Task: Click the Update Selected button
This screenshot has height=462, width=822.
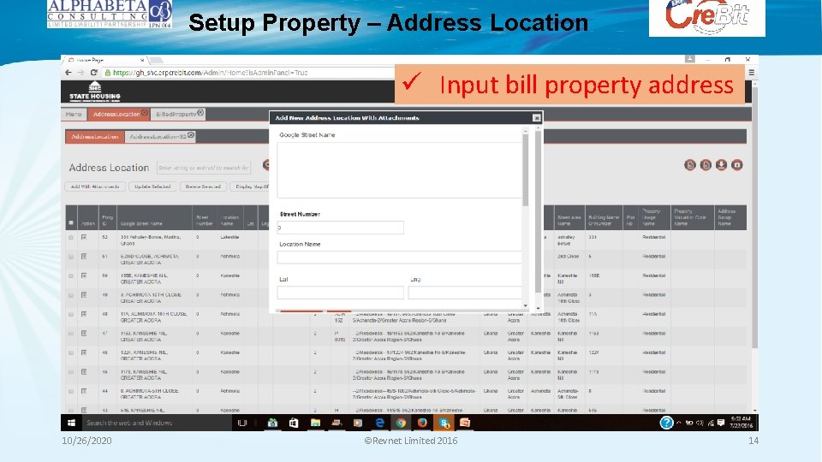Action: 152,187
